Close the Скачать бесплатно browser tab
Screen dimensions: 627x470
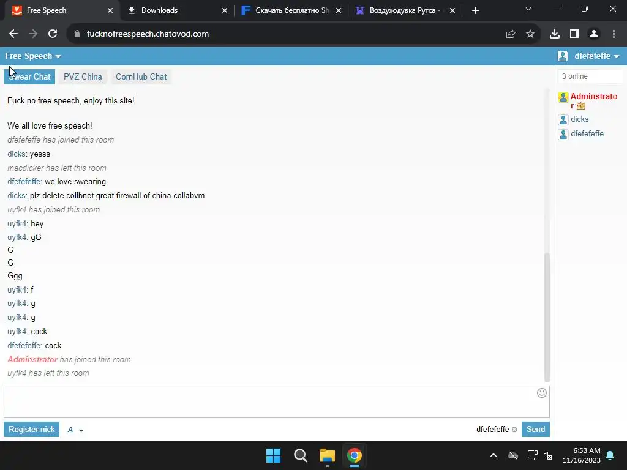(339, 10)
